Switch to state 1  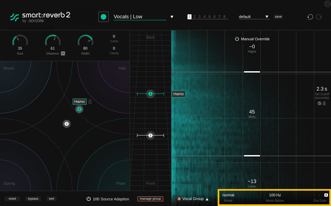coord(189,17)
